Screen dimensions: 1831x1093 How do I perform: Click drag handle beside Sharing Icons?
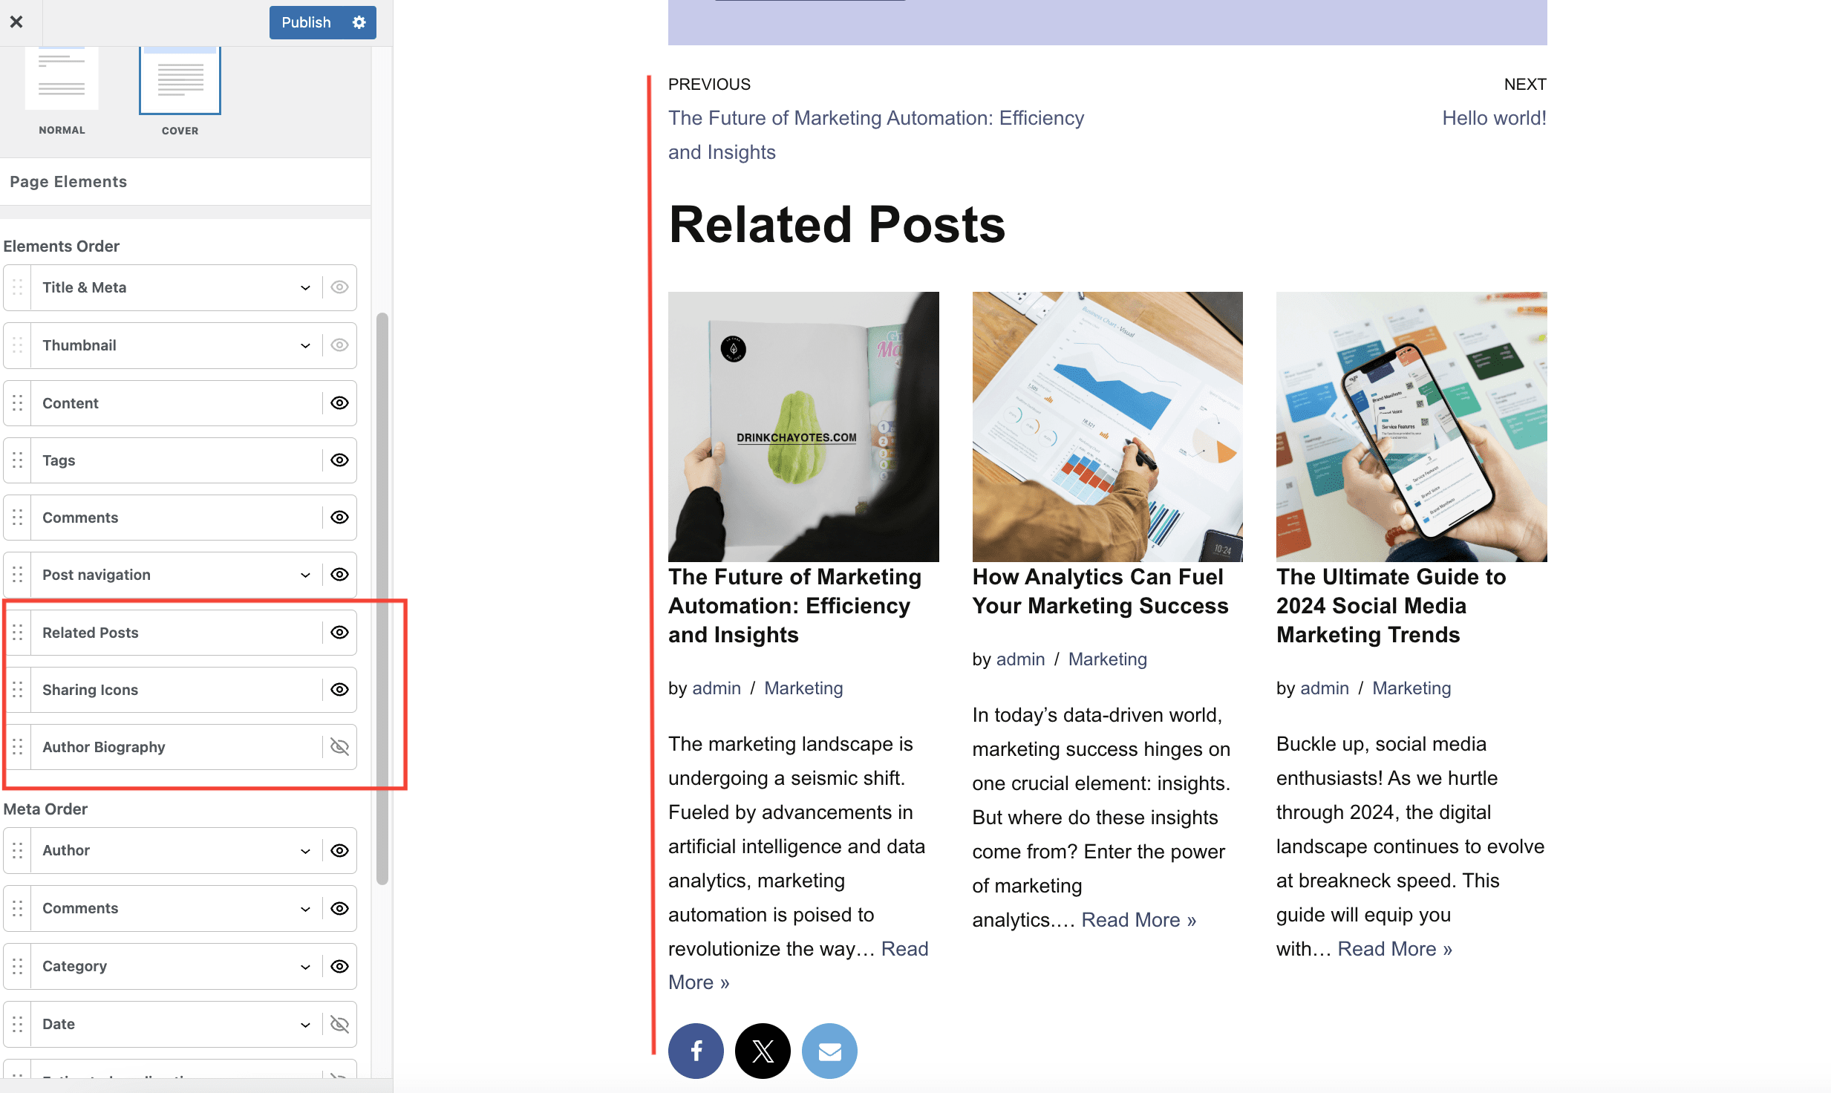tap(18, 690)
